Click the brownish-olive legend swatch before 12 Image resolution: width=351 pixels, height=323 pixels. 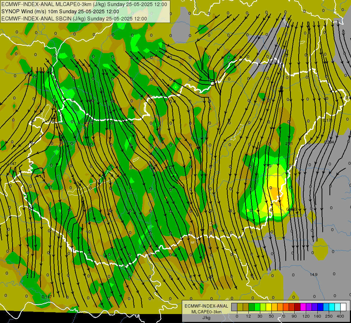(246, 307)
